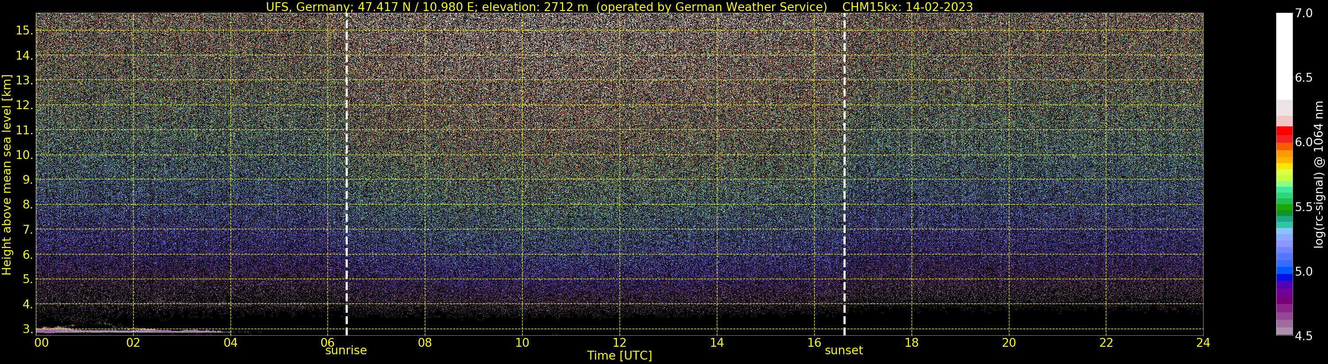Click the 'sunset' label below the axis
The width and height of the screenshot is (1328, 364).
(x=844, y=350)
